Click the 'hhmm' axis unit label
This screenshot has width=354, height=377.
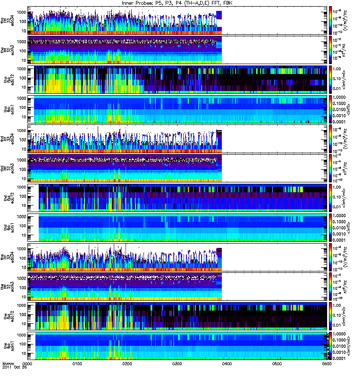coord(8,364)
